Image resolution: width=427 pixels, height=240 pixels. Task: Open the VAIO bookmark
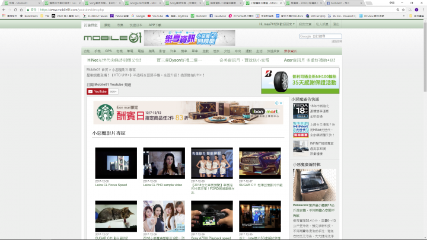(x=66, y=16)
